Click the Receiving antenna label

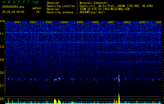[x=60, y=12]
